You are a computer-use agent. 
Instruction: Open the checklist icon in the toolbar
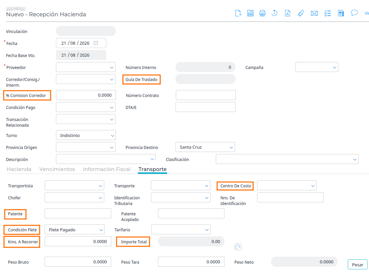[328, 13]
